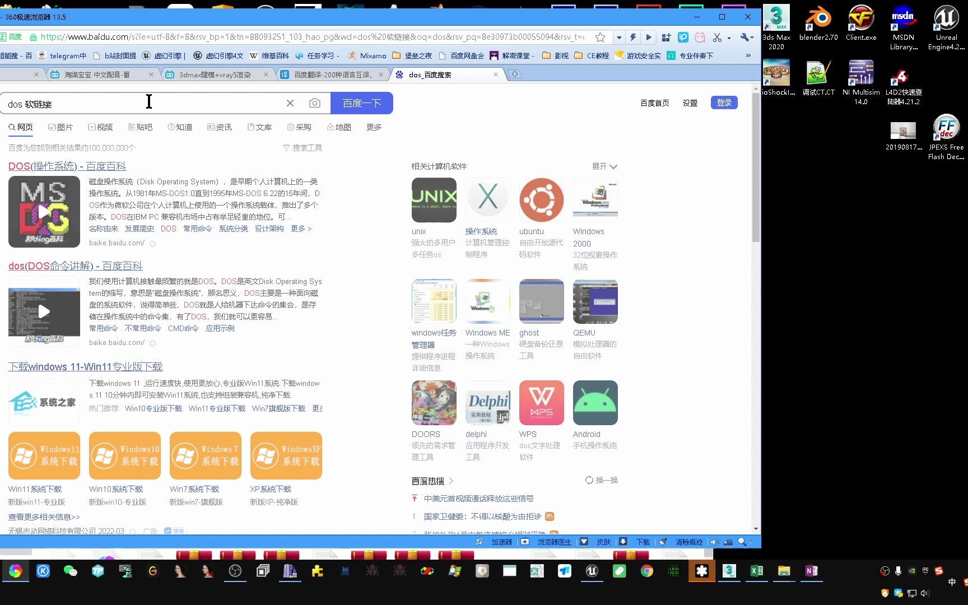The image size is (968, 605).
Task: Open NI Multisim 14.0 desktop icon
Action: pyautogui.click(x=861, y=82)
